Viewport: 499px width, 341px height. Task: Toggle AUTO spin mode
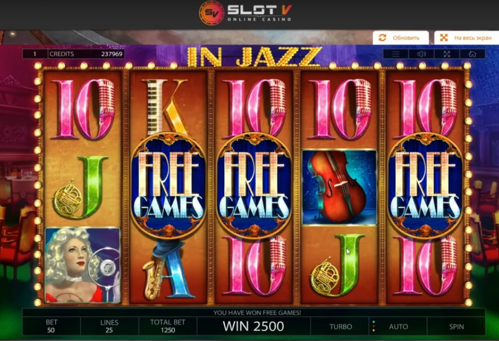point(398,326)
